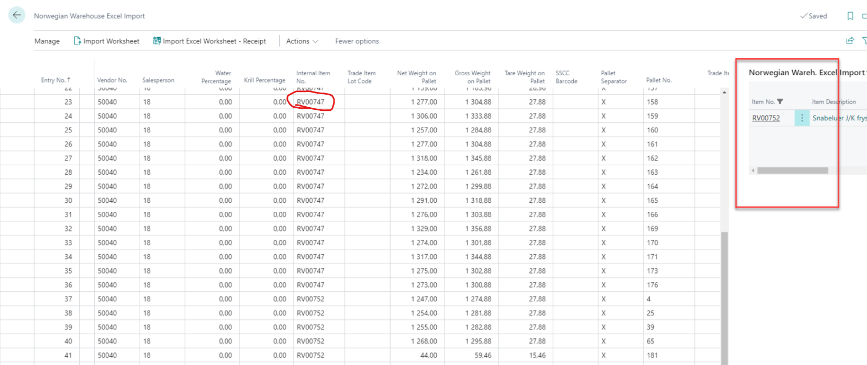Select the circled RV00747 cell in row 23
The width and height of the screenshot is (867, 365).
[x=310, y=102]
